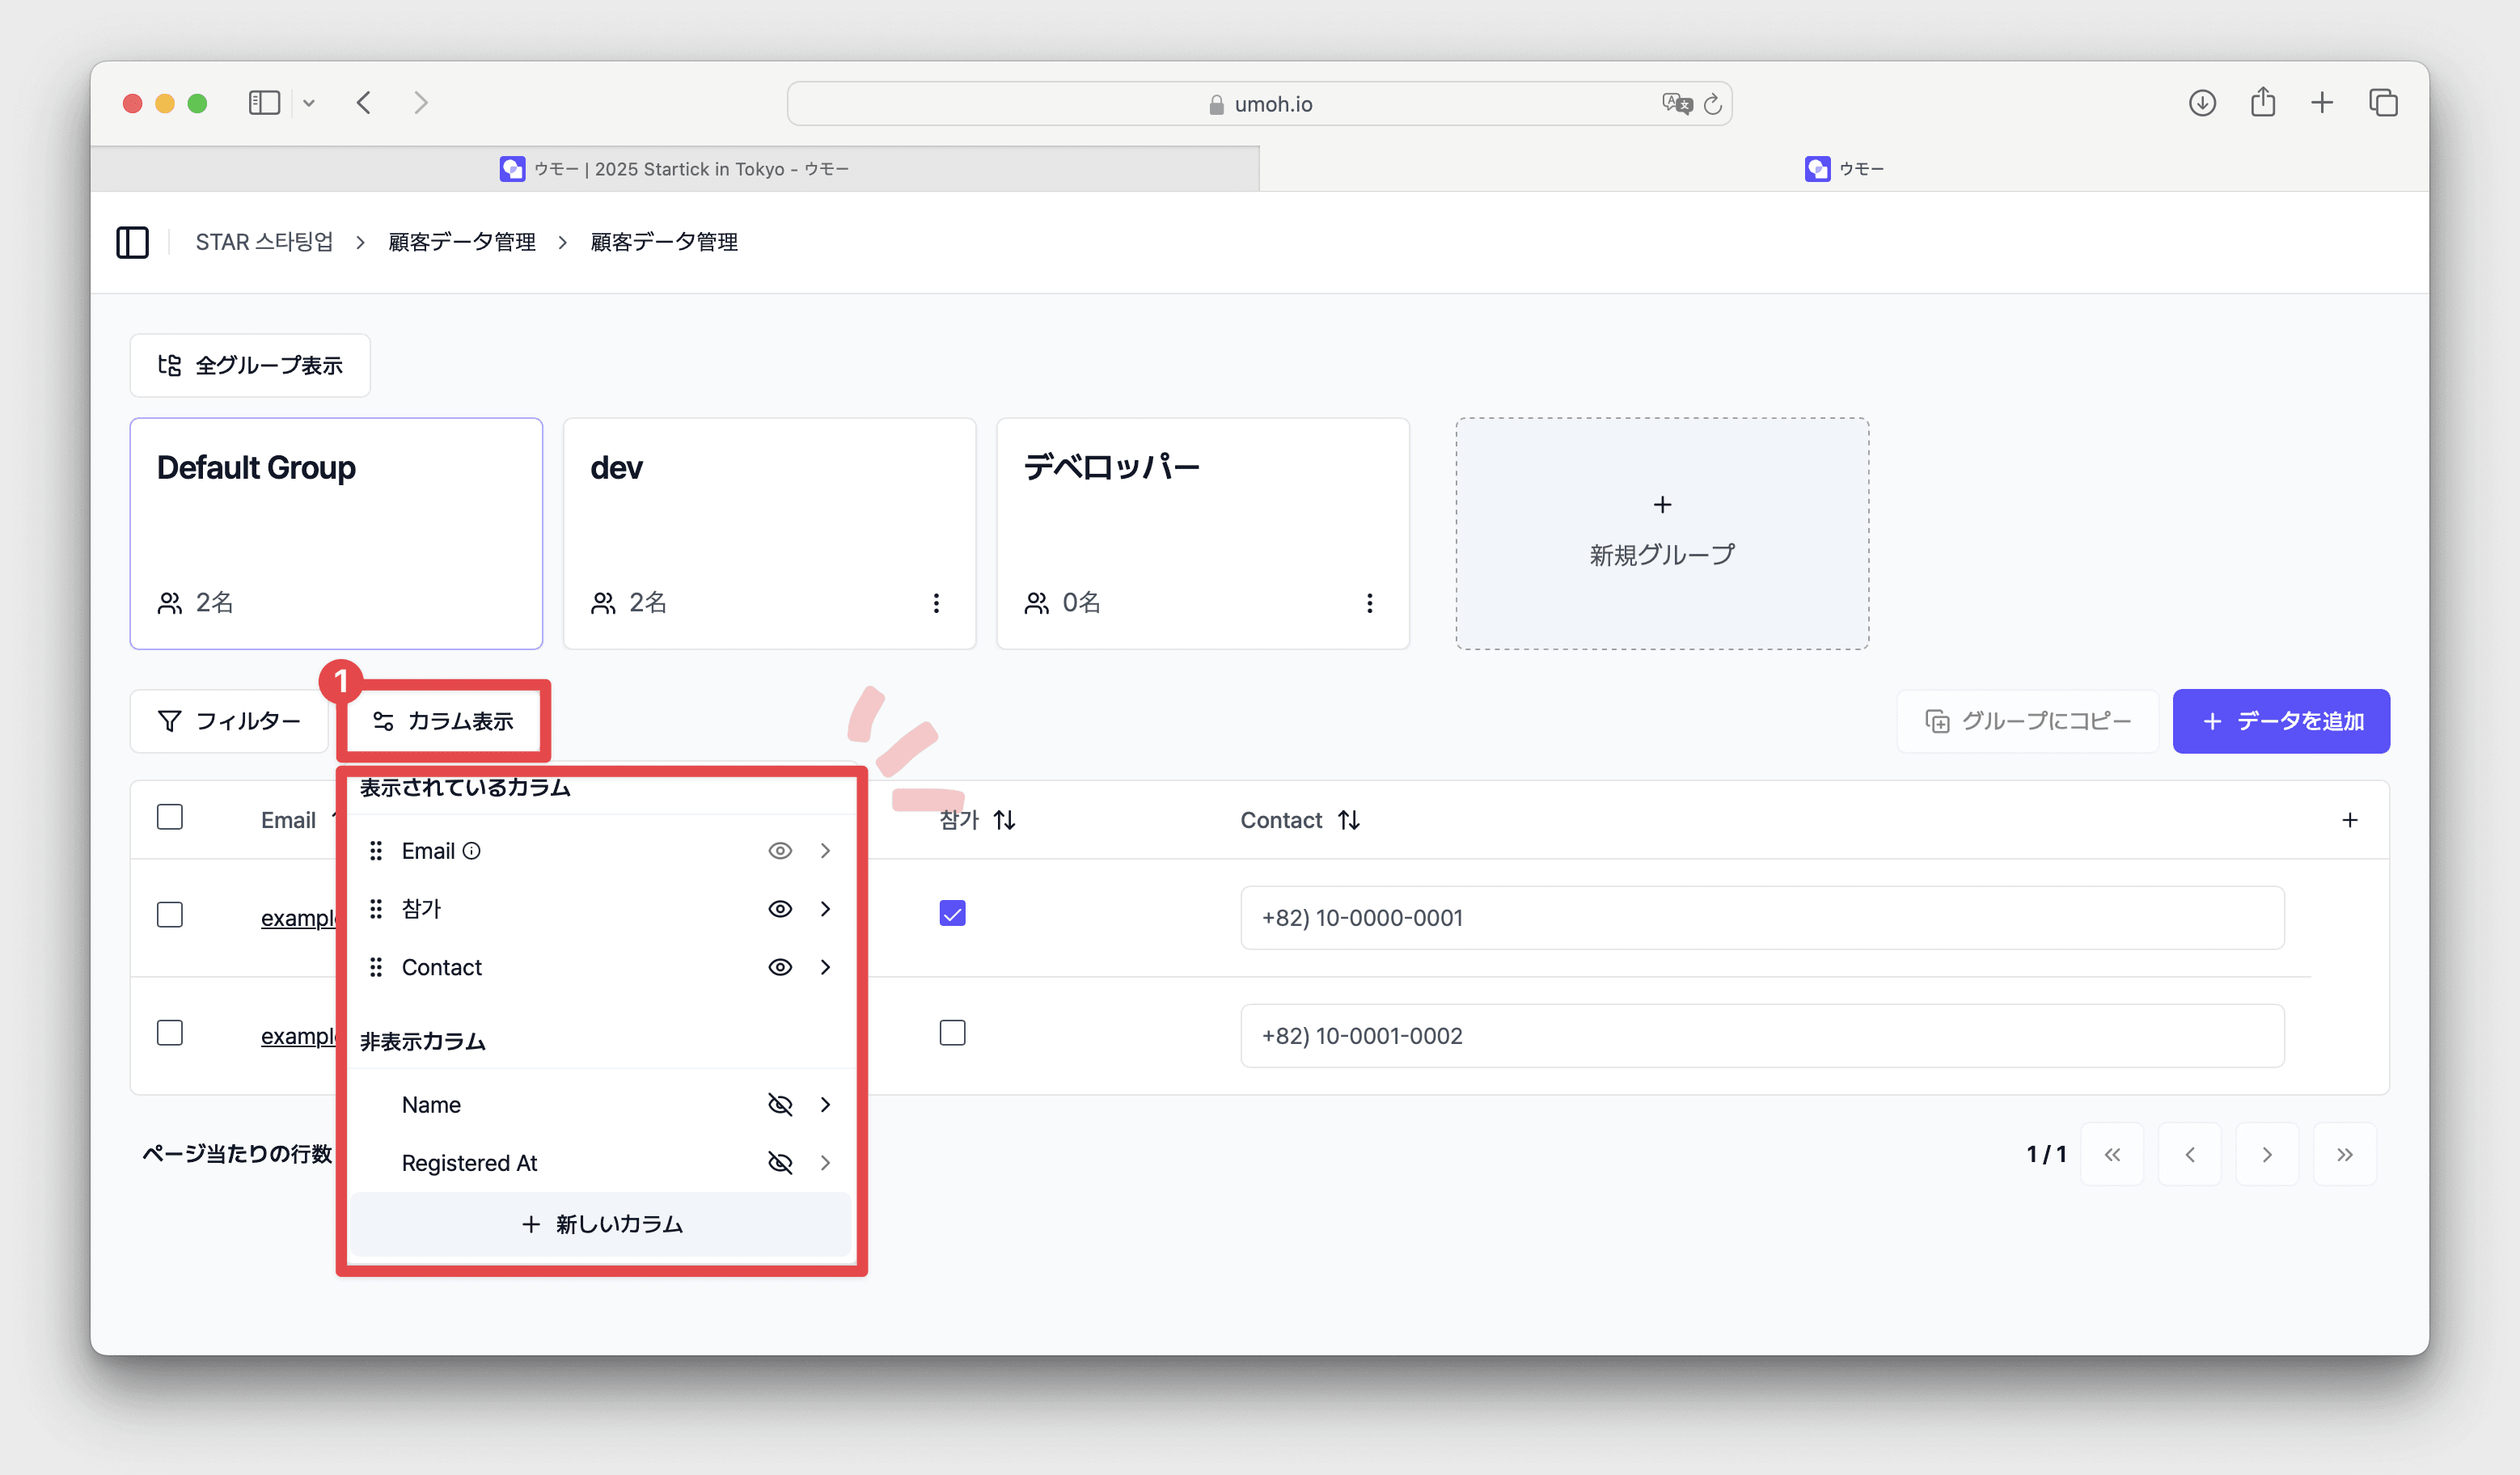Uncheck the 참가 checkbox in first row
Viewport: 2520px width, 1475px height.
pyautogui.click(x=952, y=914)
